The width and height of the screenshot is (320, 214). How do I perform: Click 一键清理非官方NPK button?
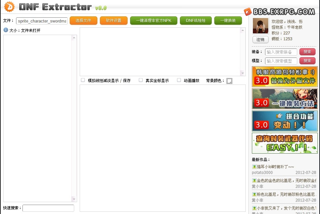tap(154, 21)
